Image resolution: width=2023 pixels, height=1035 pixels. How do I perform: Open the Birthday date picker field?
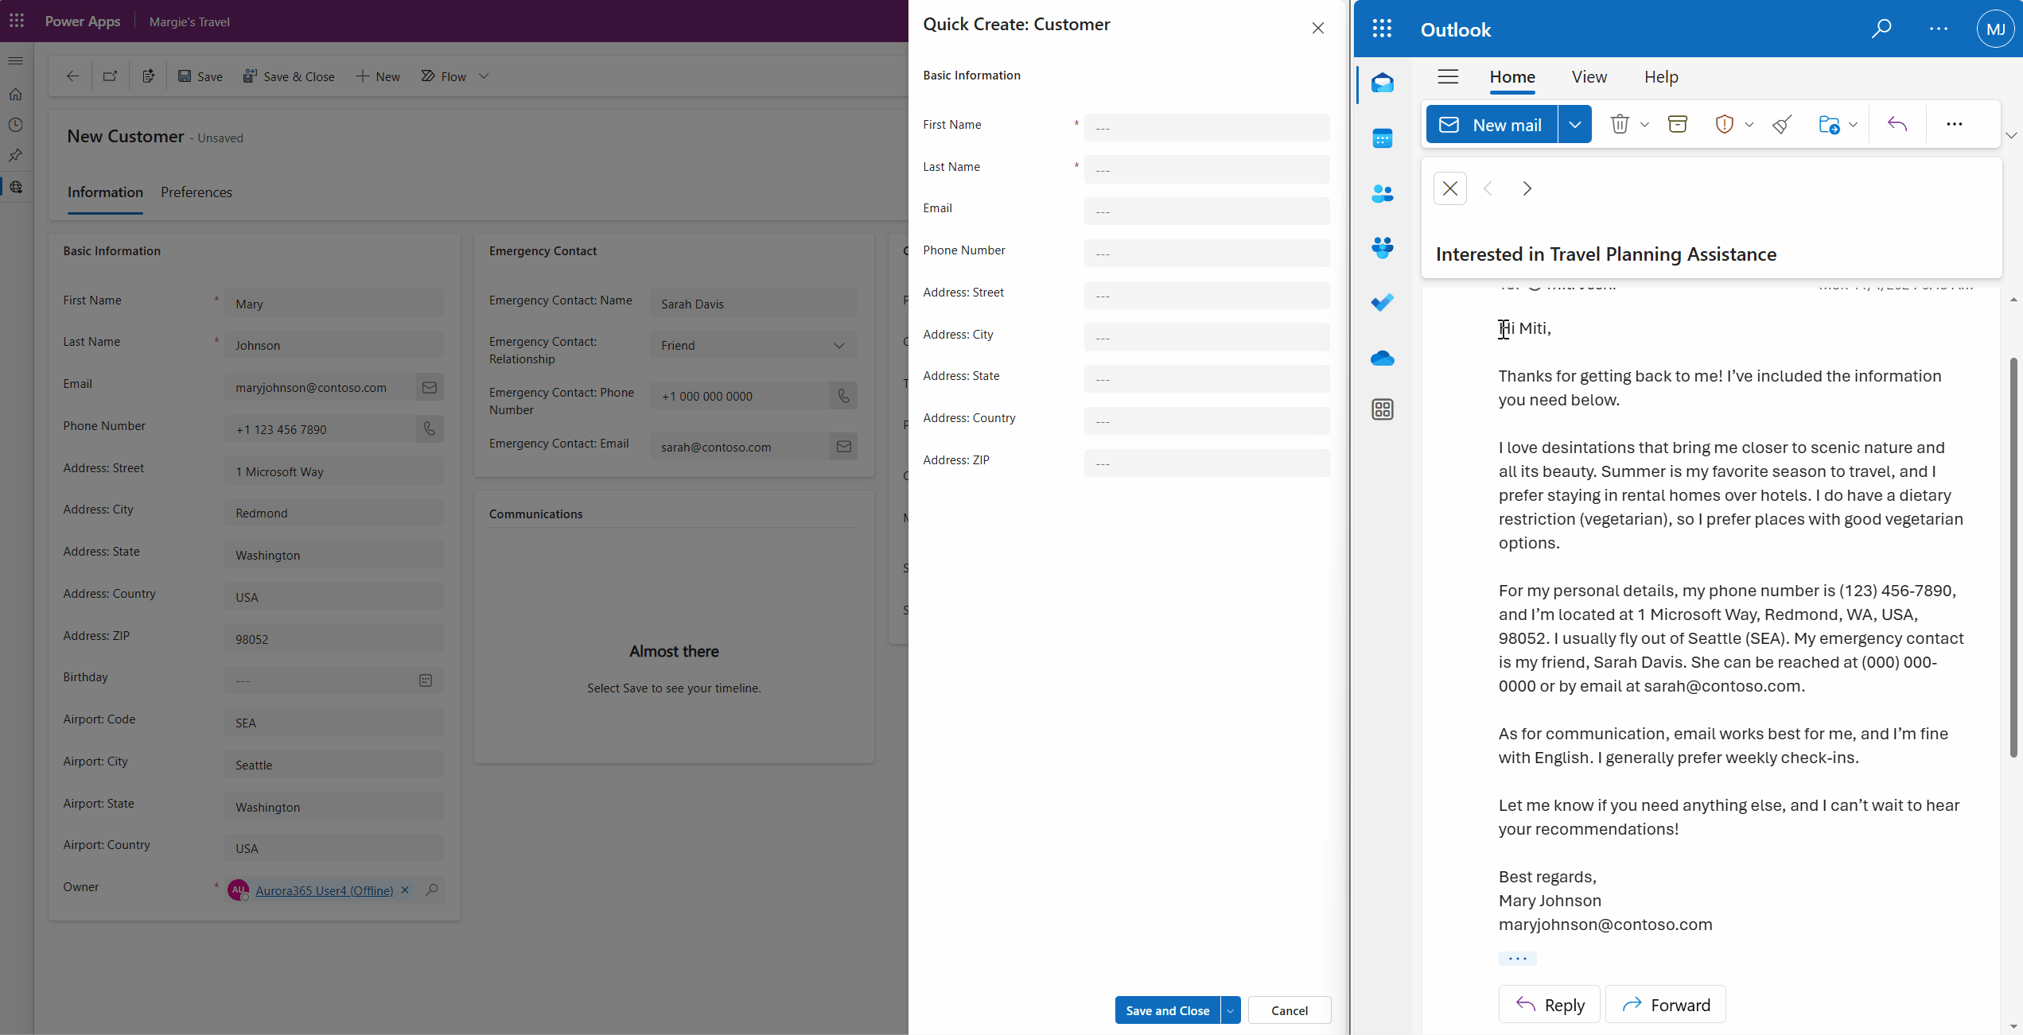click(x=426, y=680)
